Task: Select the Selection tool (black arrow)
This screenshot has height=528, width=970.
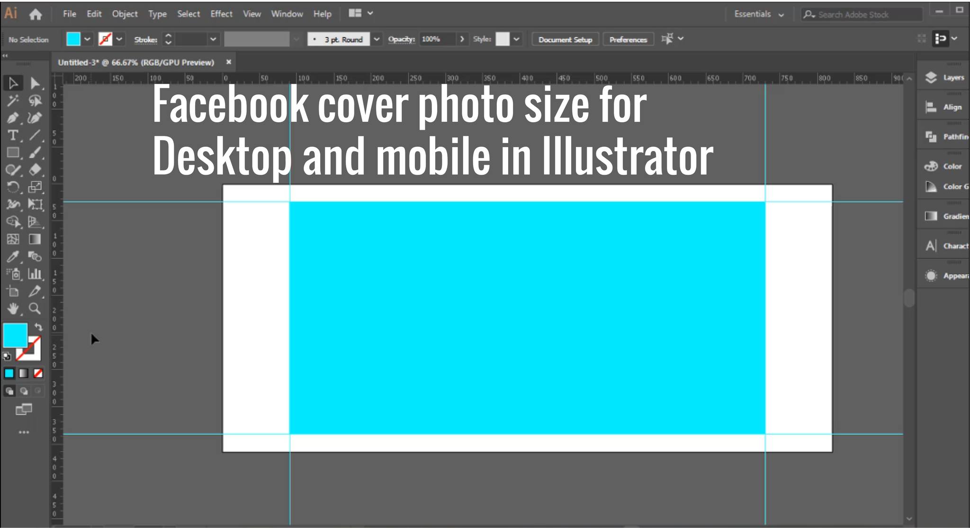Action: click(13, 83)
